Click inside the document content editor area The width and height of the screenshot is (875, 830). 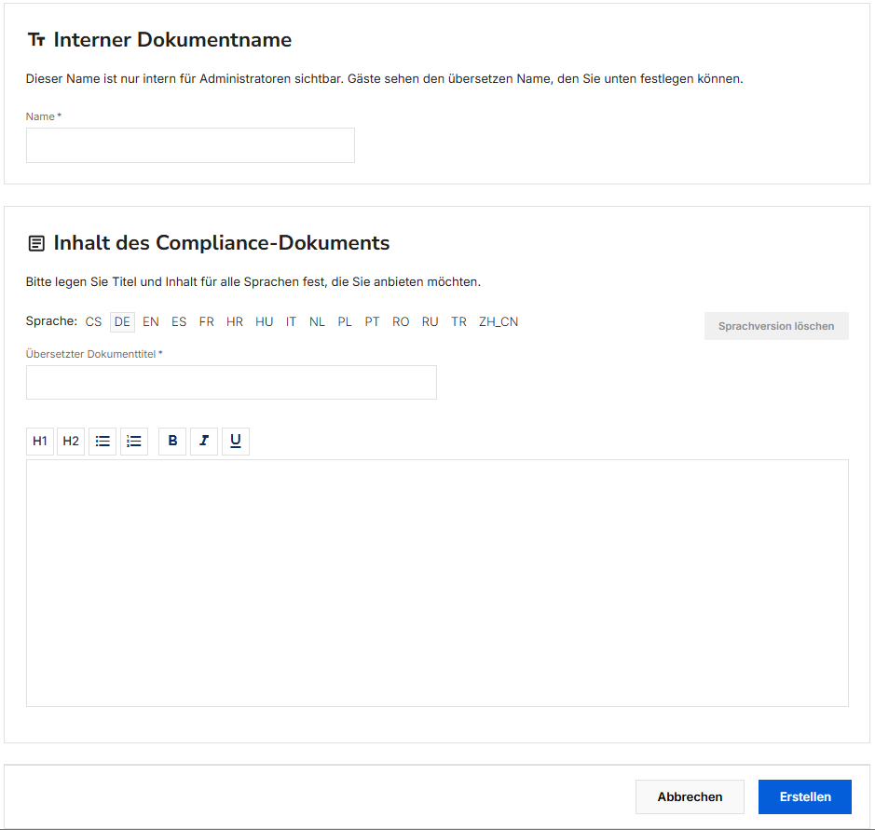pos(438,583)
